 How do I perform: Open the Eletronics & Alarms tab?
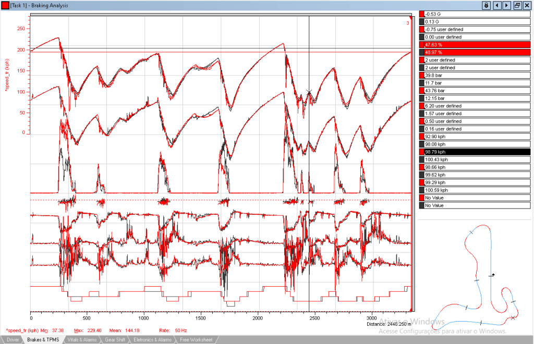coord(152,340)
